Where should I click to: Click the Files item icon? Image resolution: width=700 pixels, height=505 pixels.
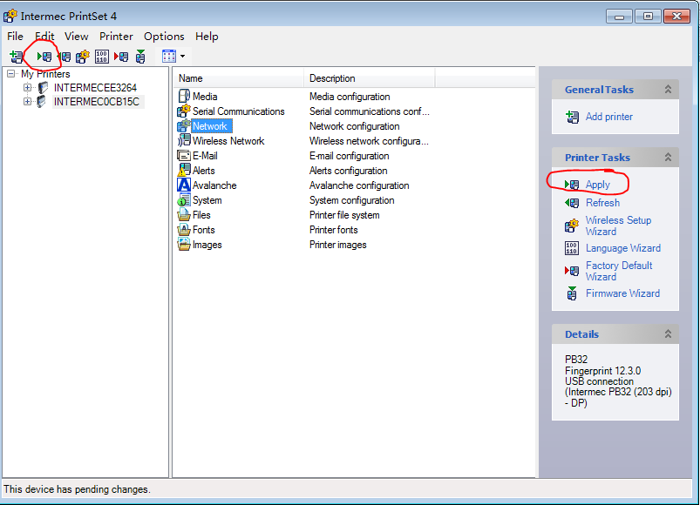pos(184,215)
